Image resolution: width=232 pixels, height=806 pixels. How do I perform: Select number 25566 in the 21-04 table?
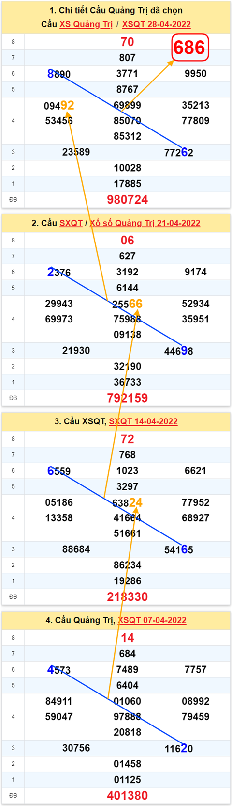coord(128,304)
